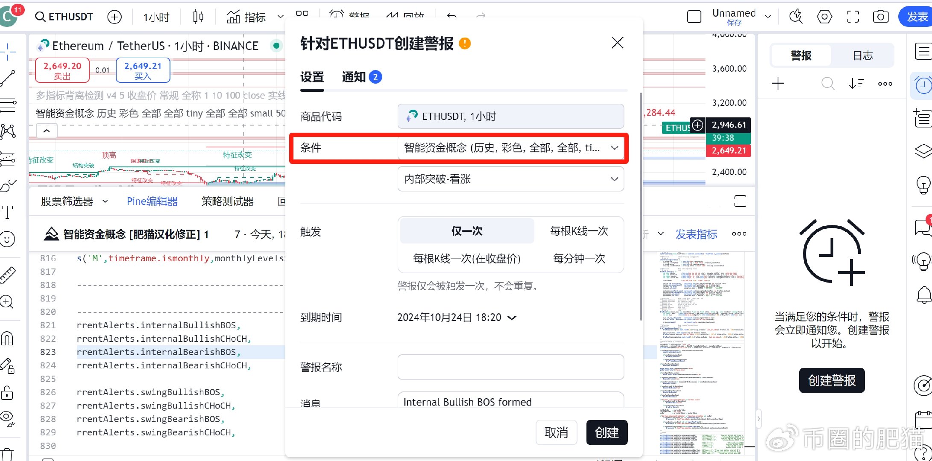Open the 内部突破-看涨 condition dropdown
Image resolution: width=932 pixels, height=461 pixels.
click(510, 179)
